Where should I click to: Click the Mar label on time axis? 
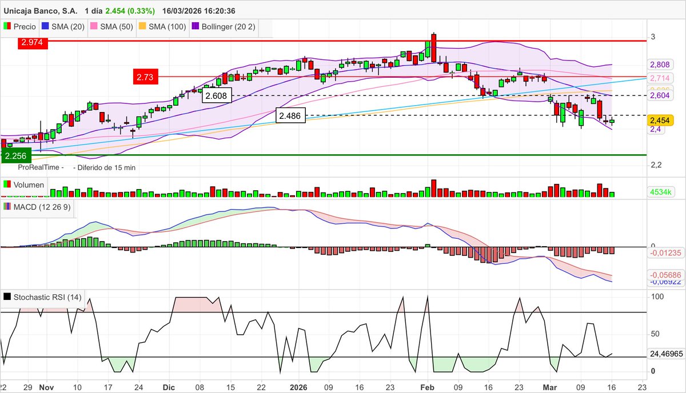click(x=549, y=386)
